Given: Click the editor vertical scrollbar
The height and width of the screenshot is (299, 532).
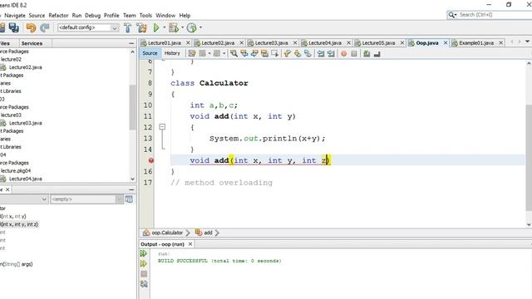Looking at the screenshot, I should point(529,158).
